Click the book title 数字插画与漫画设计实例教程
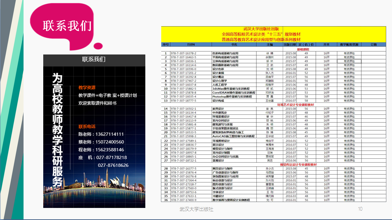392x220 pixels. (231, 200)
